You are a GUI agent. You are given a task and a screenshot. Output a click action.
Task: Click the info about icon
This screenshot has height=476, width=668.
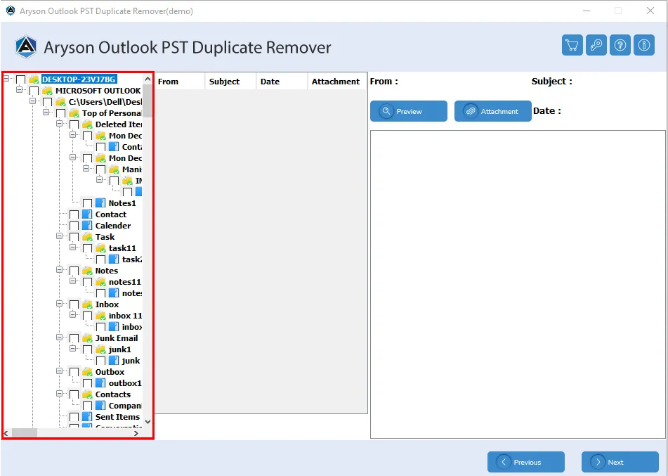click(x=643, y=45)
